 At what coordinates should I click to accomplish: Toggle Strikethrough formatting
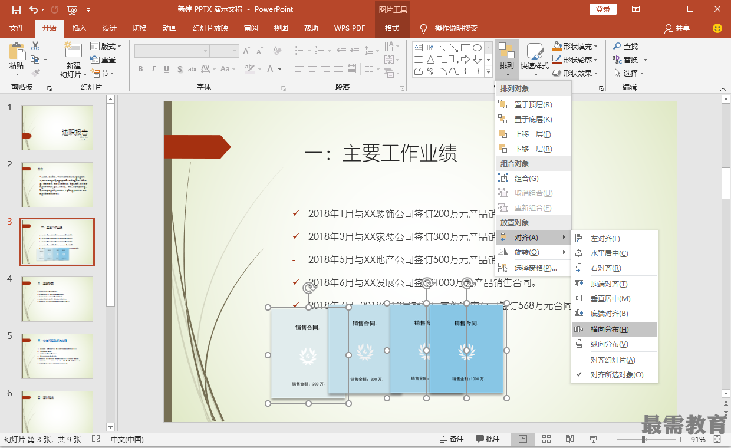point(193,69)
